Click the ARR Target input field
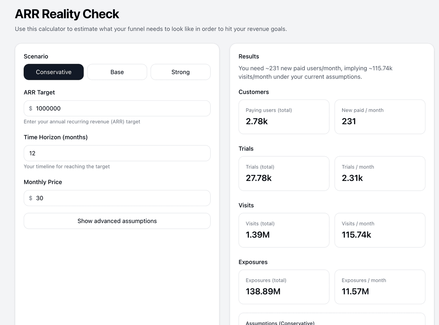Viewport: 439px width, 325px height. coord(117,108)
